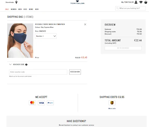Open the Reusable Fabric Mask product title
The height and width of the screenshot is (127, 149).
pyautogui.click(x=50, y=24)
